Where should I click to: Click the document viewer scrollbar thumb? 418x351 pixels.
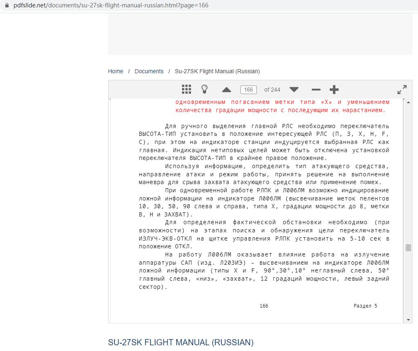(409, 248)
